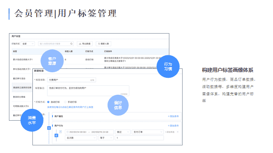
Task: Click the 打标方式 column header
Action: coord(89,51)
